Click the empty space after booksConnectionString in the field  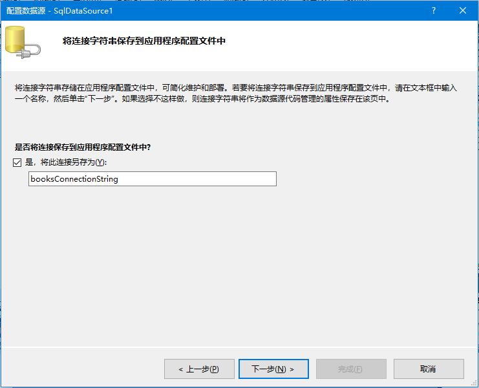click(207, 179)
